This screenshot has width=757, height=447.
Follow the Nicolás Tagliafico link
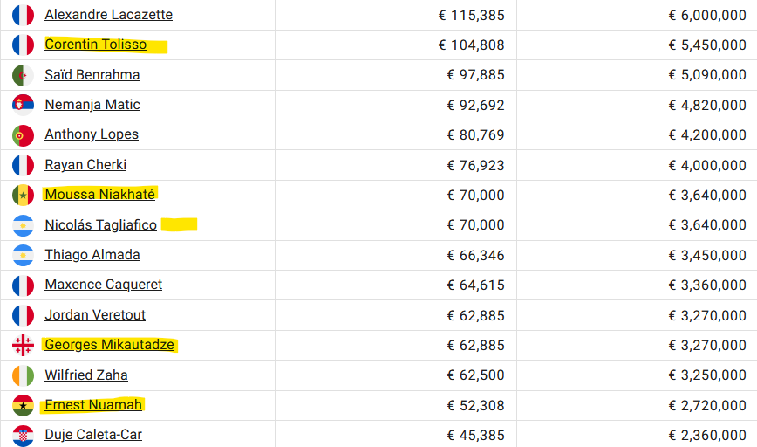[101, 224]
